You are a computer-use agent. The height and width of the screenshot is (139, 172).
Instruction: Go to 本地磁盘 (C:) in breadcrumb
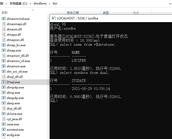tap(18, 4)
